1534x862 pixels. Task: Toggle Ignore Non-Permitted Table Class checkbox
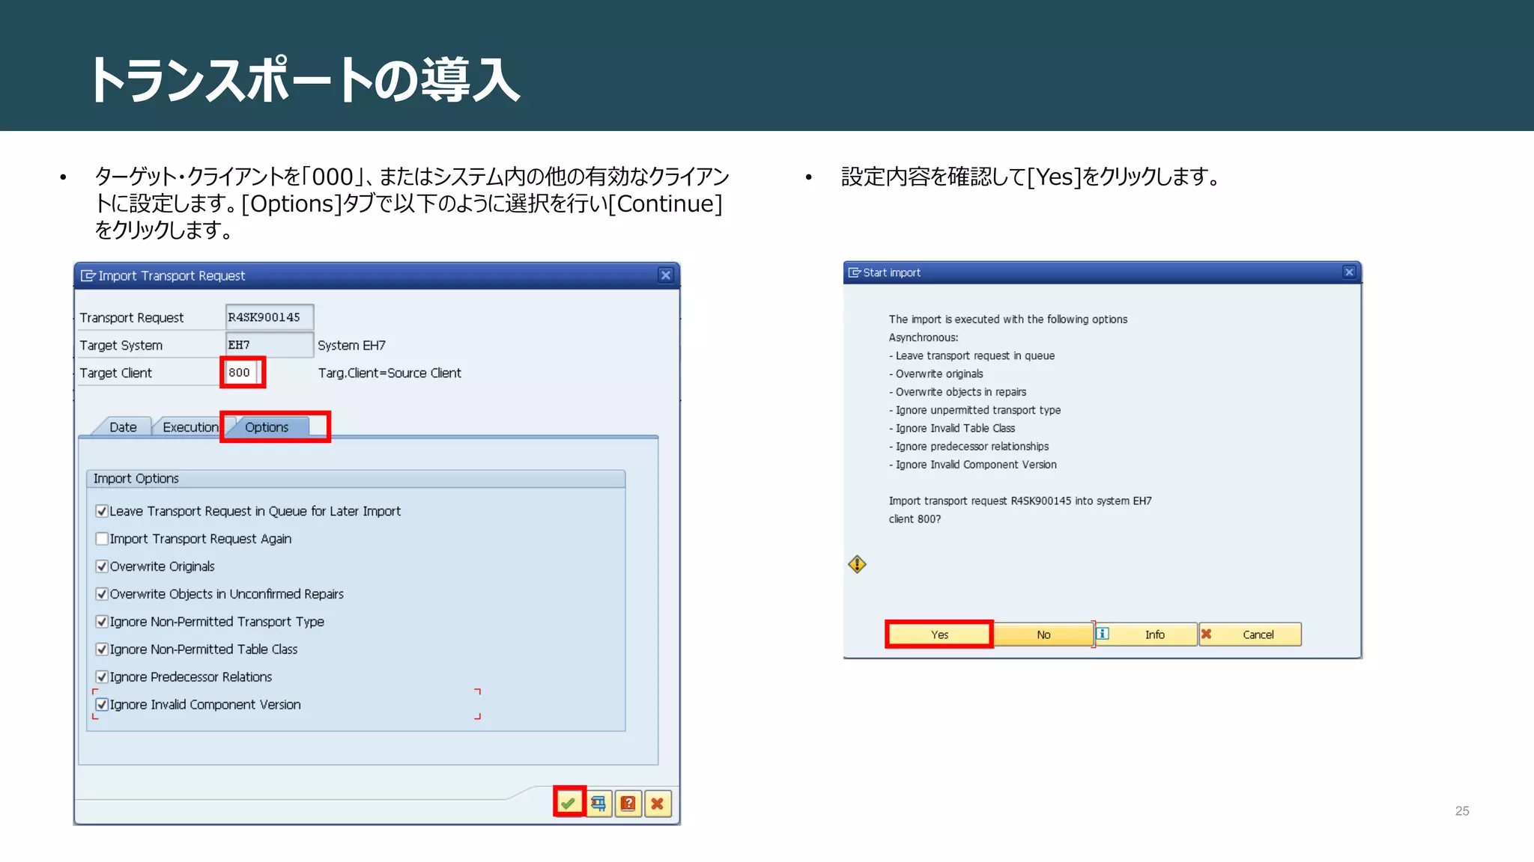(102, 649)
